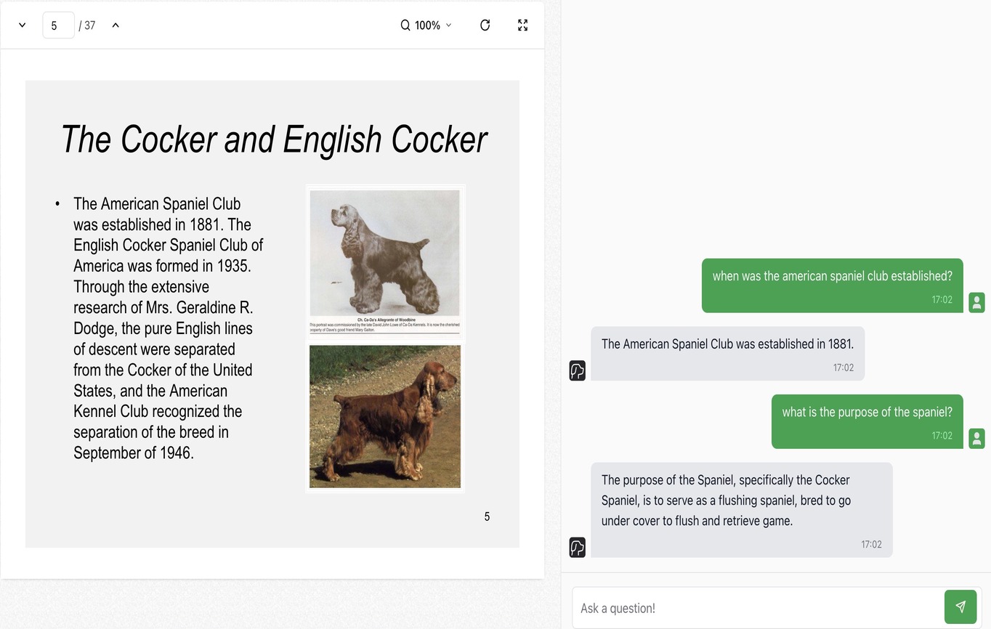Enter fullscreen view with expand icon
Screen dimensions: 991x629
point(522,25)
